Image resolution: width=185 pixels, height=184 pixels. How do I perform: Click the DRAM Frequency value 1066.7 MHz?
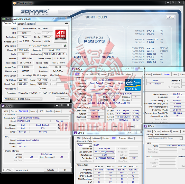tap(177, 94)
